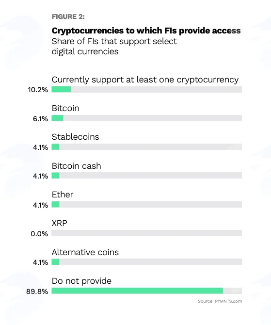Click the subtitle 'Share of FIs that support select'
This screenshot has width=271, height=325.
[x=114, y=41]
